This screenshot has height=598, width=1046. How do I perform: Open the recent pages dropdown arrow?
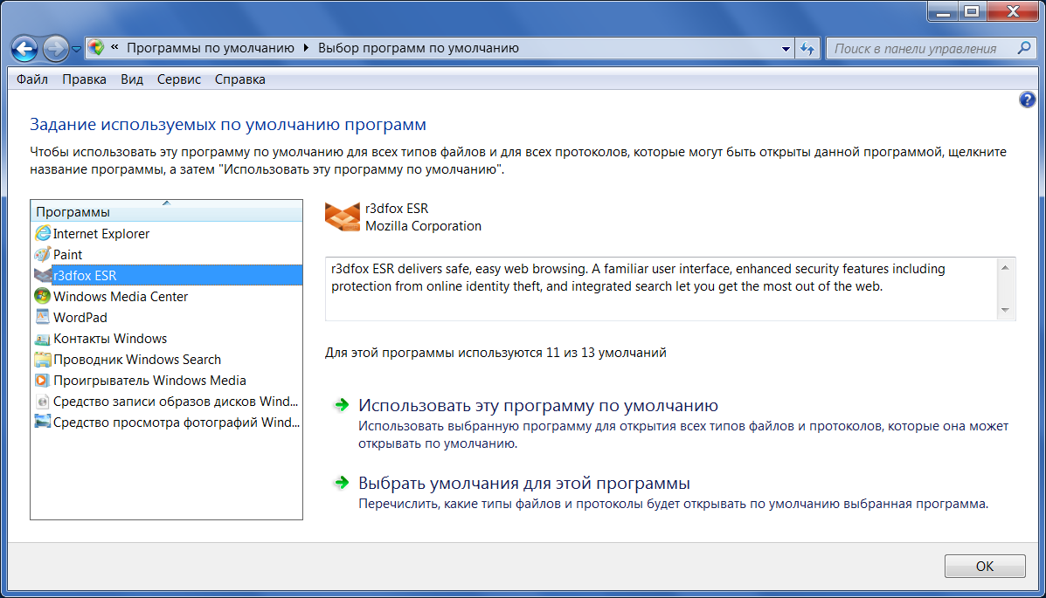point(76,49)
